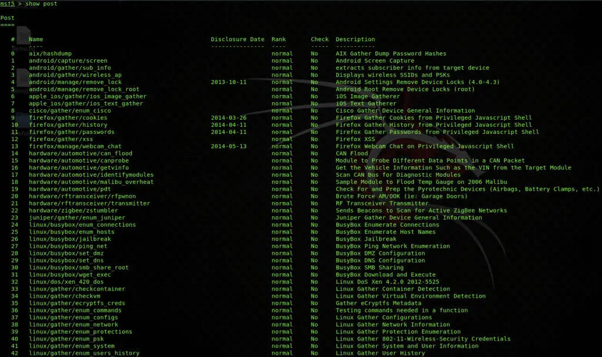The width and height of the screenshot is (602, 357).
Task: Select module 'hardware/rftransceiver/transmitter'
Action: click(89, 204)
